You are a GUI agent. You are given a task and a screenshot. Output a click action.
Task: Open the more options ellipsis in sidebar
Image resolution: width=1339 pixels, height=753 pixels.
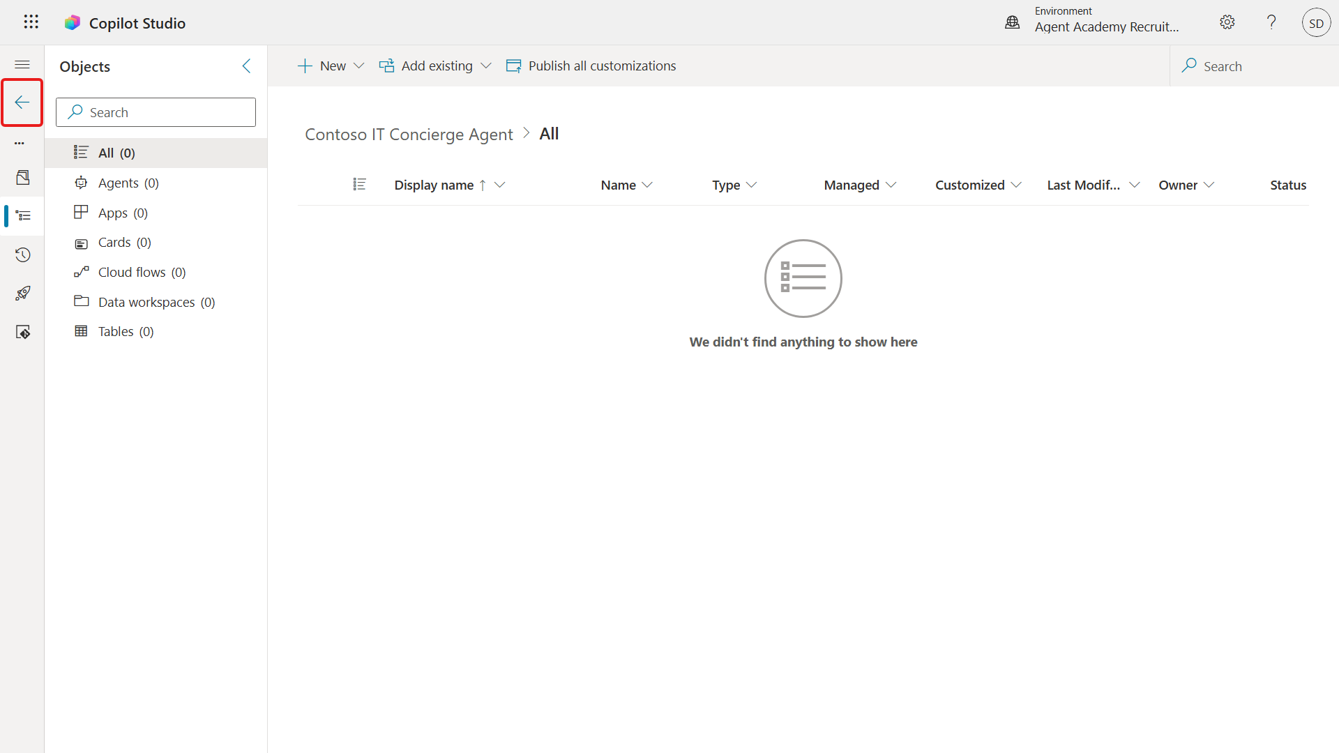coord(20,143)
